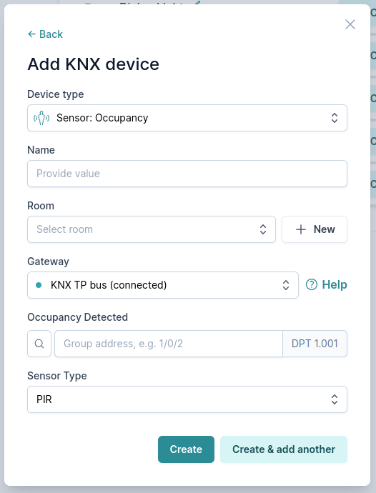The width and height of the screenshot is (376, 493).
Task: Click the Gateway dropdown chevron arrows
Action: pos(286,285)
